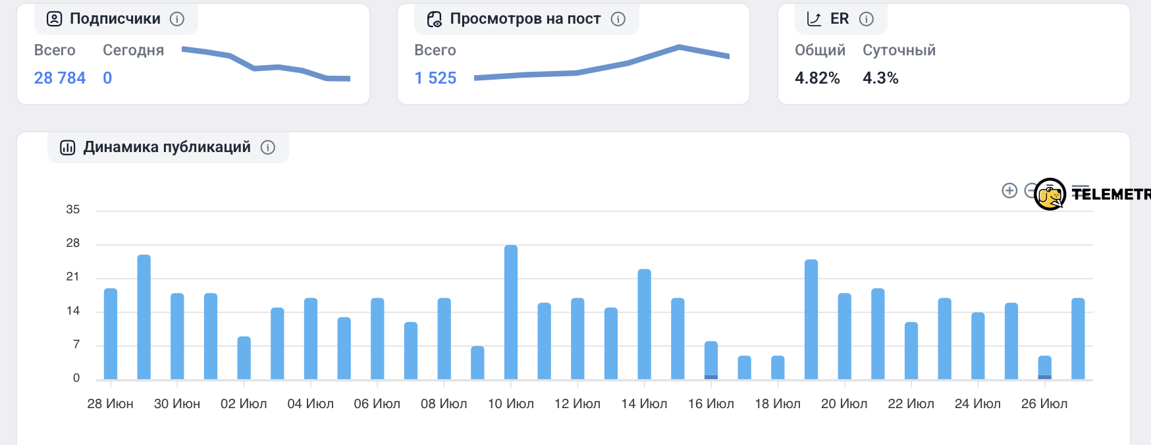The image size is (1151, 445).
Task: Select the bar for 02 Июл
Action: (x=244, y=358)
